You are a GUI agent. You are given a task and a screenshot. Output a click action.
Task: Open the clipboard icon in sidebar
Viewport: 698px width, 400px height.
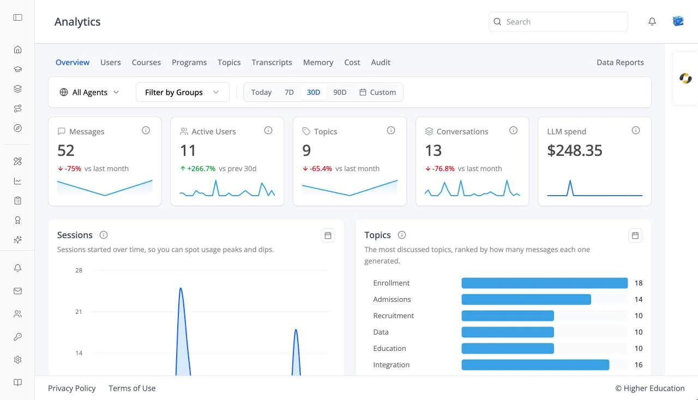(18, 201)
